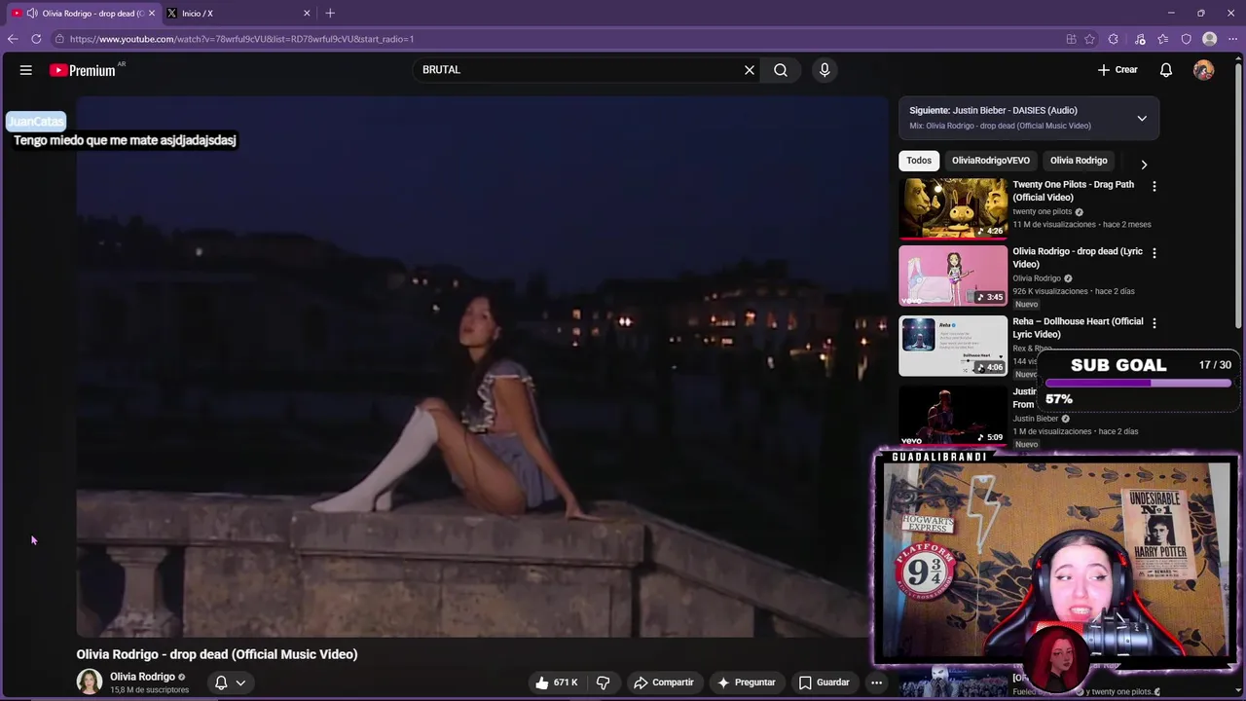Open Olivia Rodrigo drop dead Lyric Video title
This screenshot has height=701, width=1246.
1078,258
